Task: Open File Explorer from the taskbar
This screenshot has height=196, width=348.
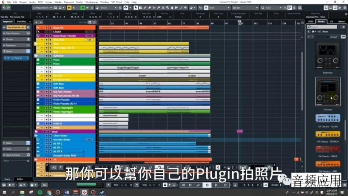Action: [22, 193]
